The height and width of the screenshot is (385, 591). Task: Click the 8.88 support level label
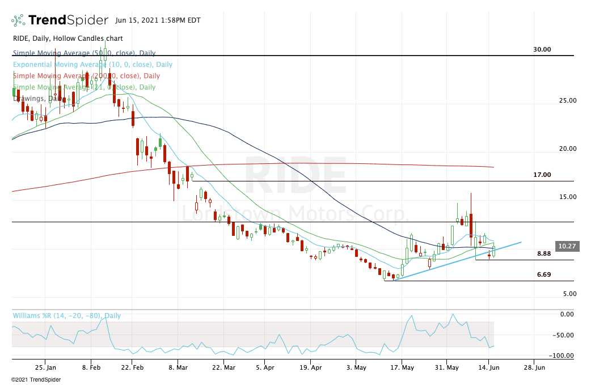(x=544, y=253)
